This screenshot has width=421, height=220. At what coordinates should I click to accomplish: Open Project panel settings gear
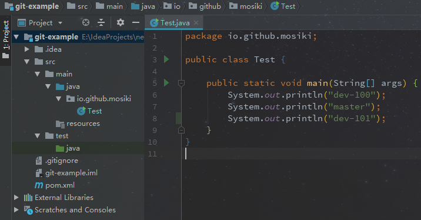click(121, 22)
